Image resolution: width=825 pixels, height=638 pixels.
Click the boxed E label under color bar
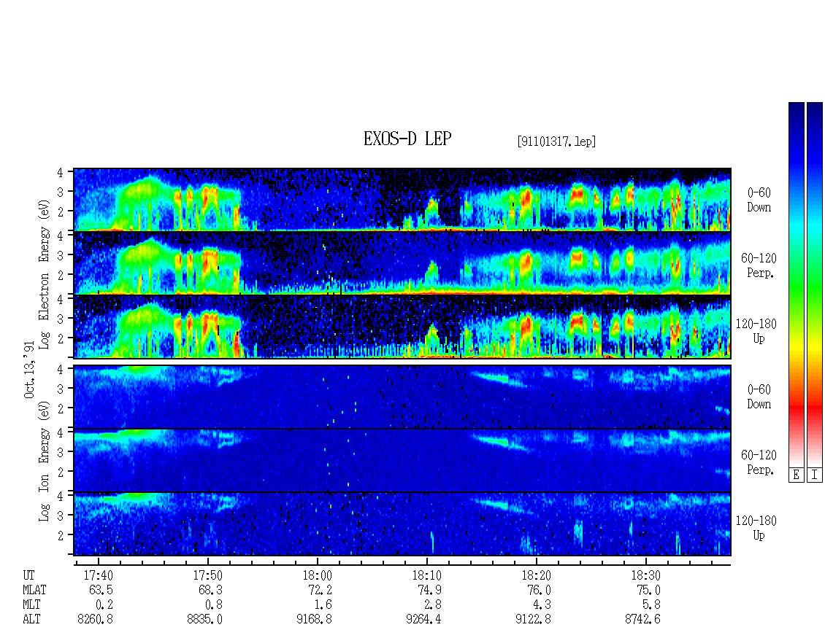pyautogui.click(x=796, y=475)
